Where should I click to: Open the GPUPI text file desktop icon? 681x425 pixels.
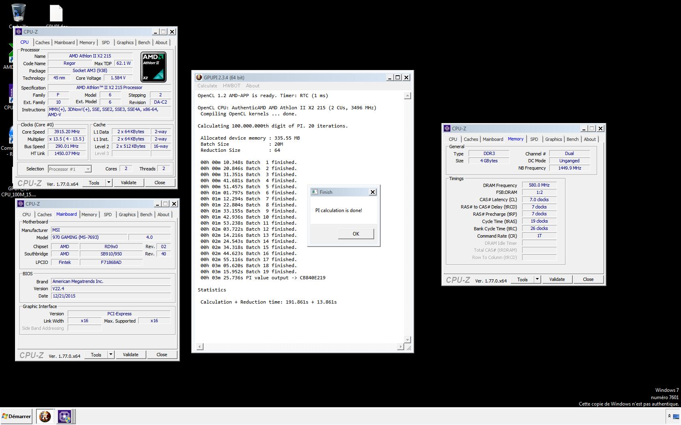(56, 14)
